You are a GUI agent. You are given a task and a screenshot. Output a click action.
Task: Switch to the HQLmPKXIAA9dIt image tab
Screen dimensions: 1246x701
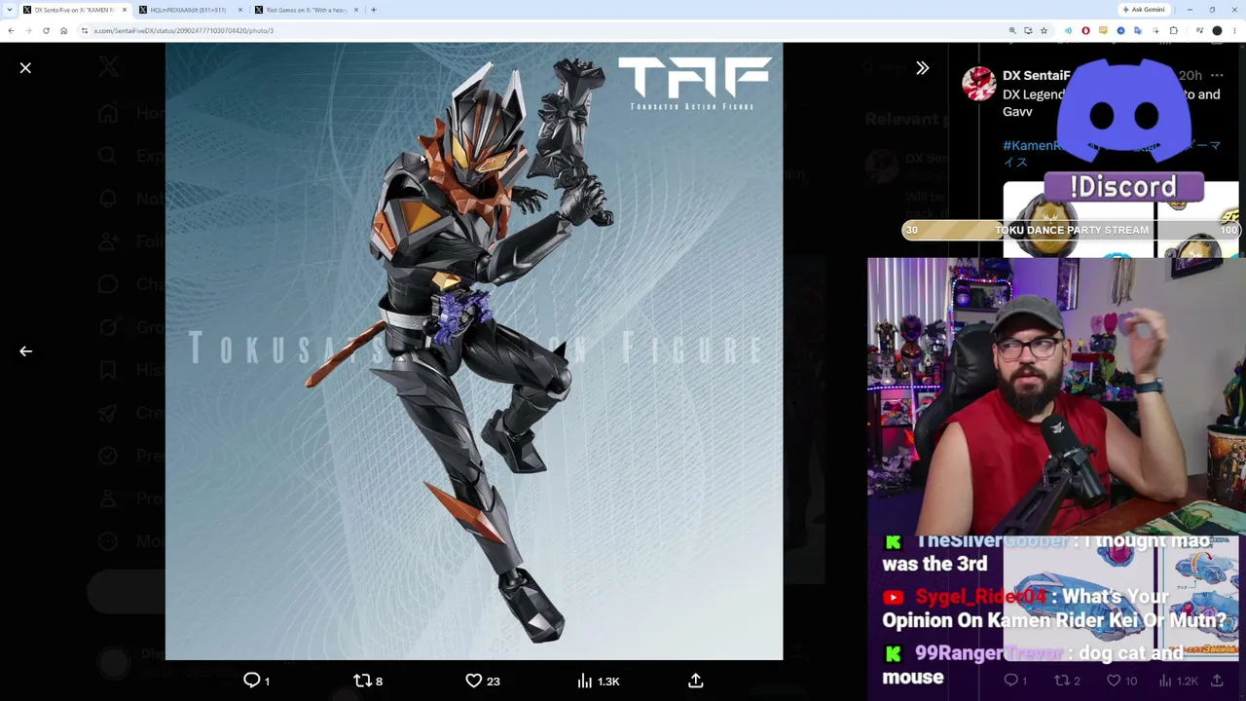pos(188,10)
